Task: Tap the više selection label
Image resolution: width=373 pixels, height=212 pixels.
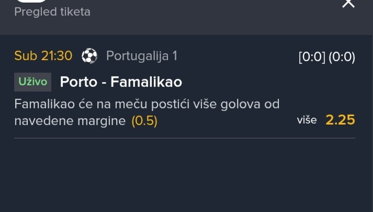Action: (x=307, y=120)
